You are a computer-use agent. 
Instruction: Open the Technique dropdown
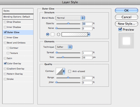point(64,47)
